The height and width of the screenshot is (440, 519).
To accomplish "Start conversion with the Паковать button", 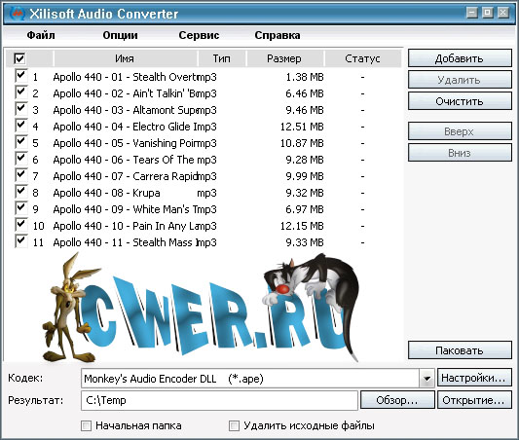I will (460, 350).
